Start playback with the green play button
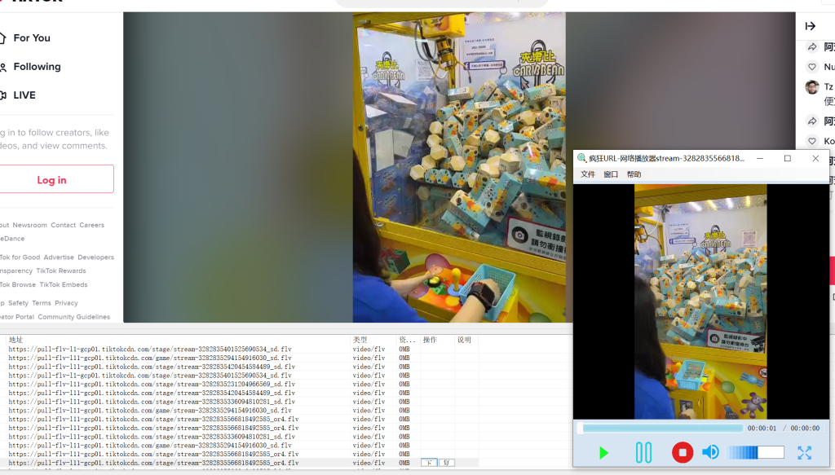835x475 pixels. coord(603,453)
